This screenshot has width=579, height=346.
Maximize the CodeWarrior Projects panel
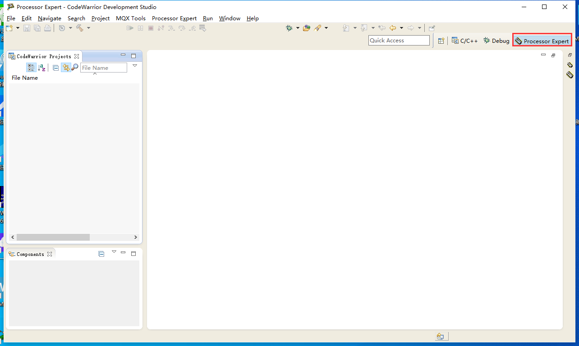coord(133,56)
